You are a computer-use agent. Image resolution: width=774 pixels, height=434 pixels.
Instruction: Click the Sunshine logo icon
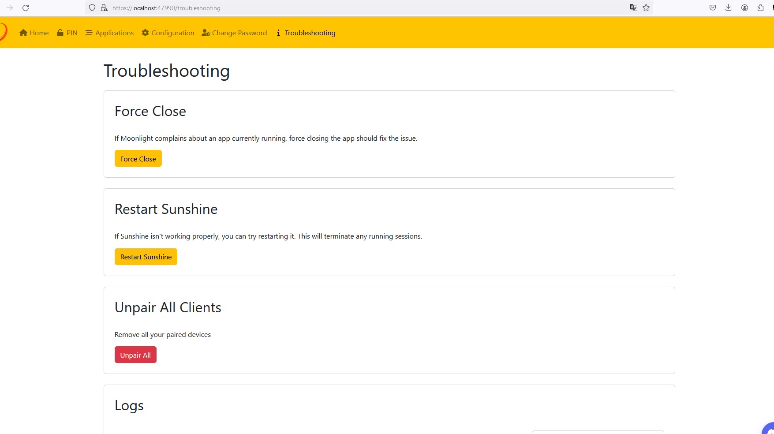(x=3, y=32)
